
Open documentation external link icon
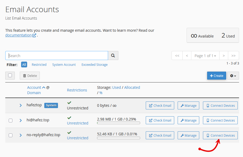point(34,35)
